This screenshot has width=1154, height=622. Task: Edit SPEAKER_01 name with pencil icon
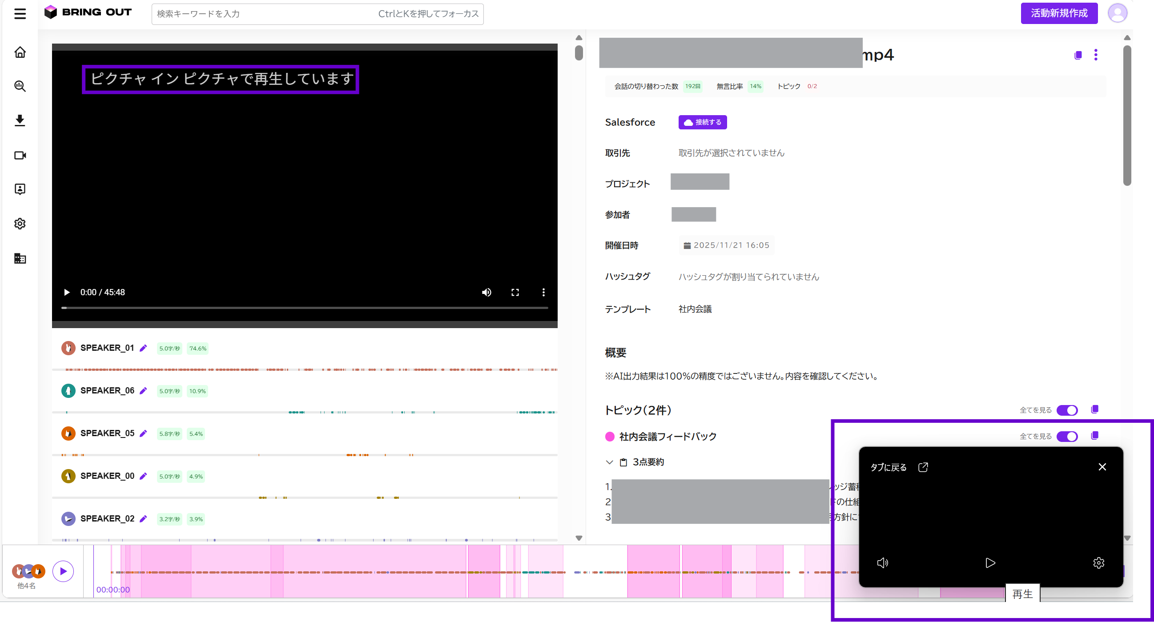pos(143,348)
